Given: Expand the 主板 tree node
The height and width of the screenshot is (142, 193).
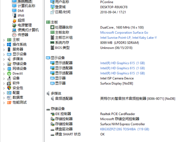Looking at the screenshot, I should coord(4,40).
